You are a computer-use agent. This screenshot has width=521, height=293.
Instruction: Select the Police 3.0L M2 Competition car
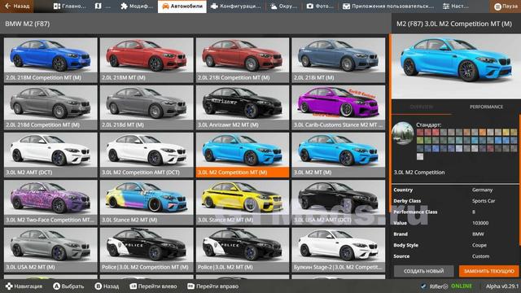[147, 250]
